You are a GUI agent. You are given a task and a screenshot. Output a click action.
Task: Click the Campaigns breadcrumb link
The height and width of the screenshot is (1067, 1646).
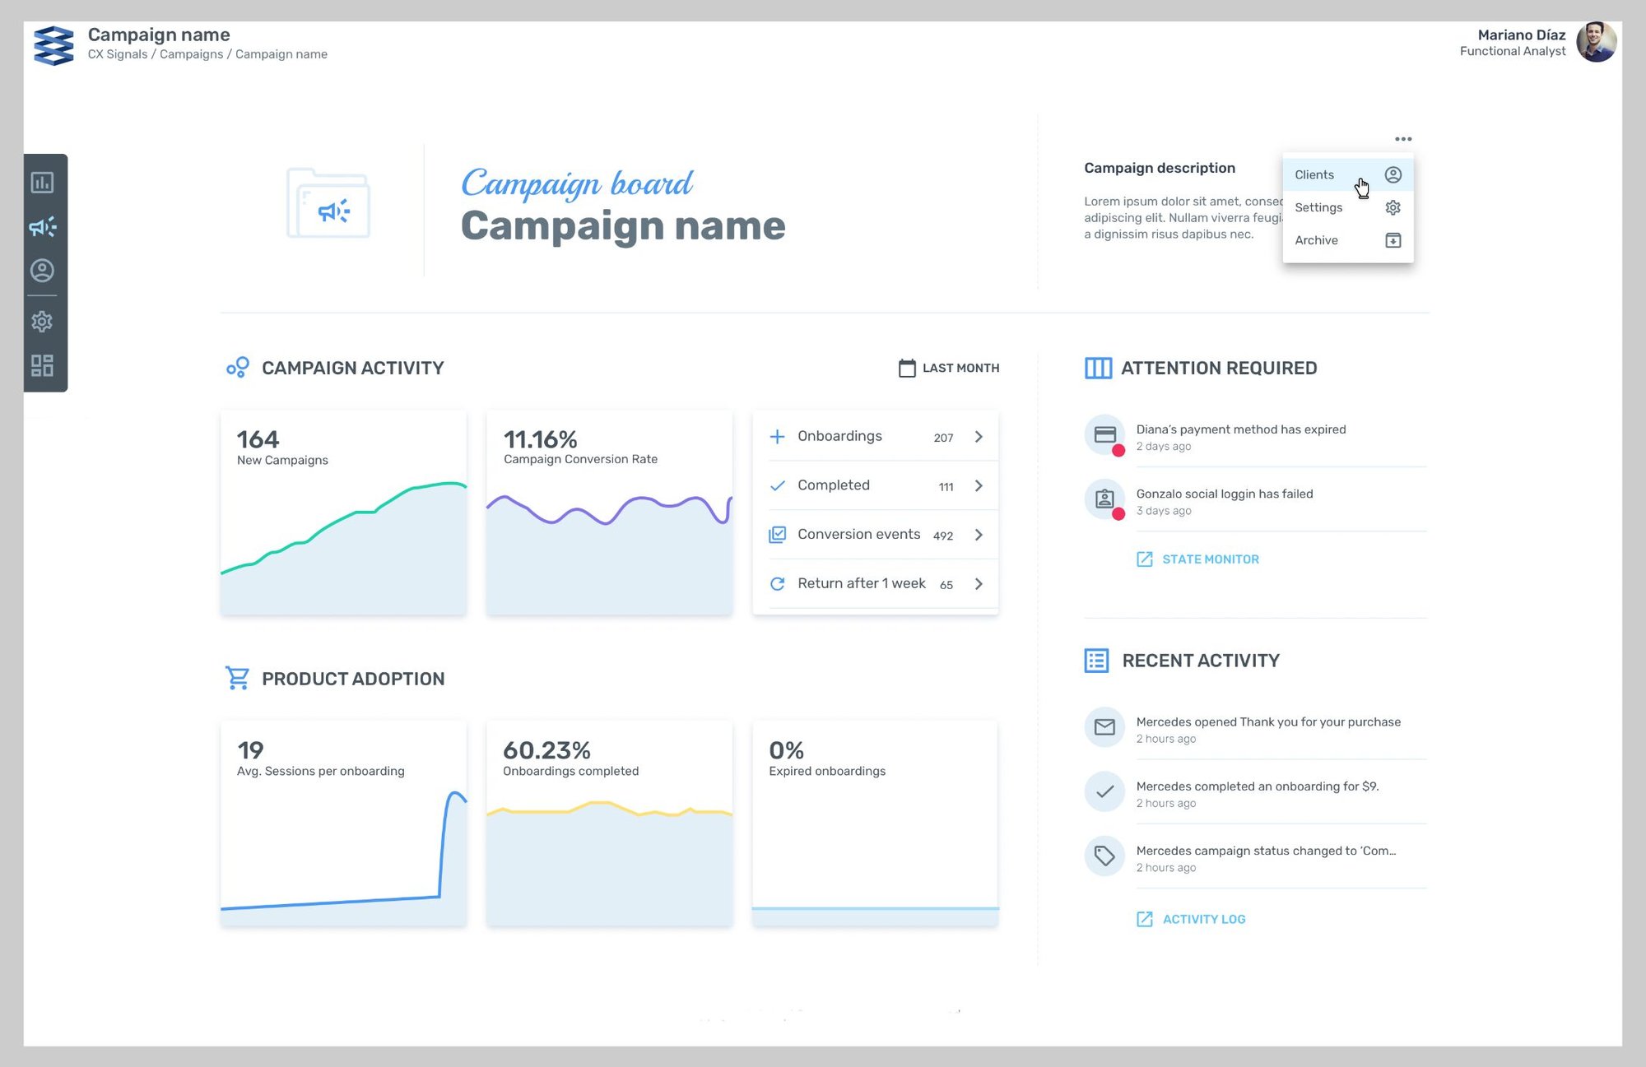click(191, 54)
